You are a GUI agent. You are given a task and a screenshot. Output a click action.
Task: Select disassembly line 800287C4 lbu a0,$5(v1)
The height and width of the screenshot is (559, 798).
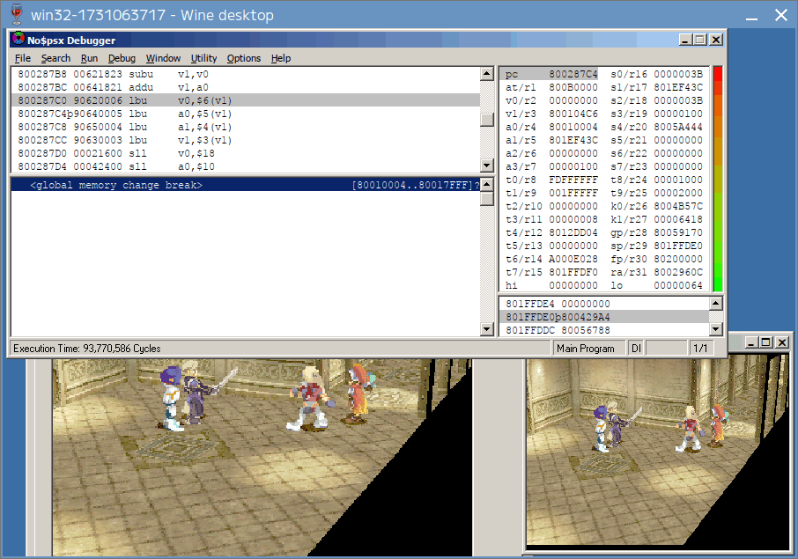point(246,114)
